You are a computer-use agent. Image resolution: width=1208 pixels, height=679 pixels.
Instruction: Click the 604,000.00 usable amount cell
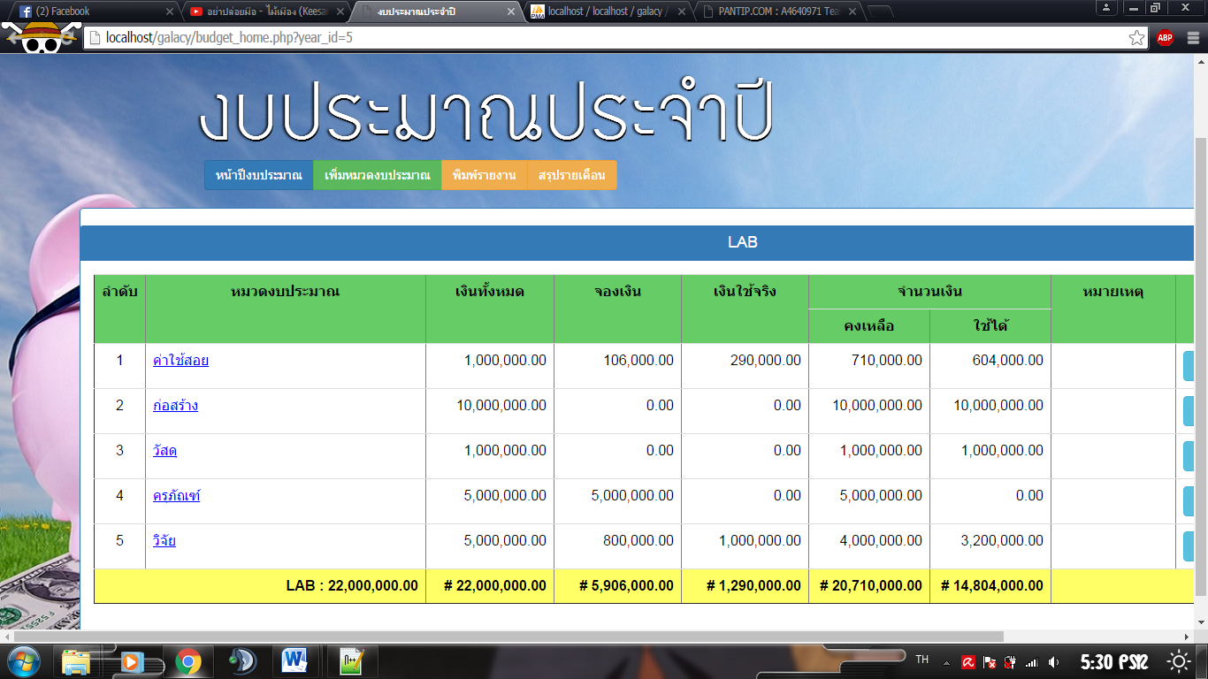coord(990,366)
